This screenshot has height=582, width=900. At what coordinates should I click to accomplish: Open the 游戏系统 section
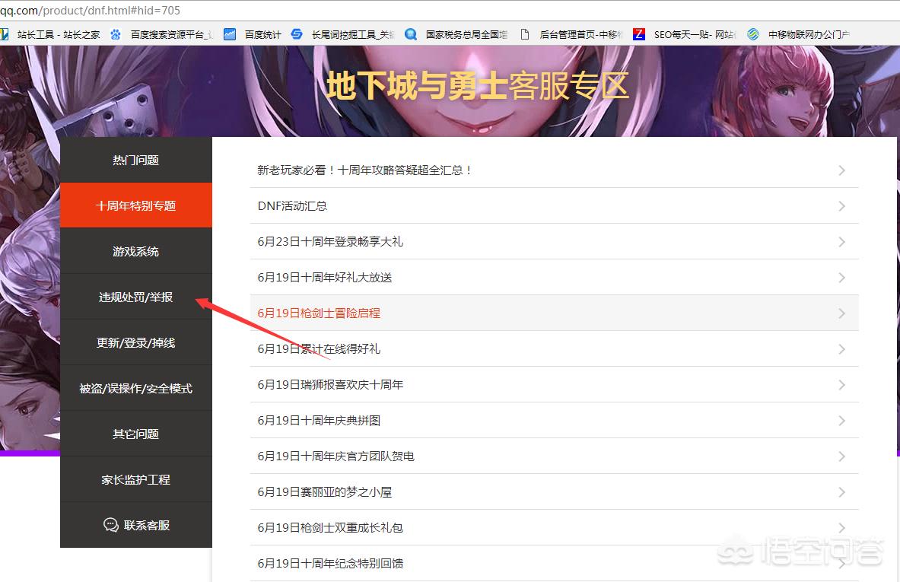(x=135, y=251)
